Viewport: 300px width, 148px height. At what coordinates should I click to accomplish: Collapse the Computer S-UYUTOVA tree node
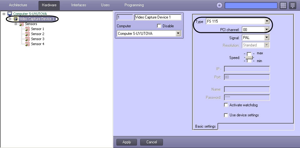4,14
